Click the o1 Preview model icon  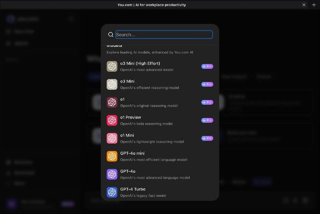pos(112,120)
